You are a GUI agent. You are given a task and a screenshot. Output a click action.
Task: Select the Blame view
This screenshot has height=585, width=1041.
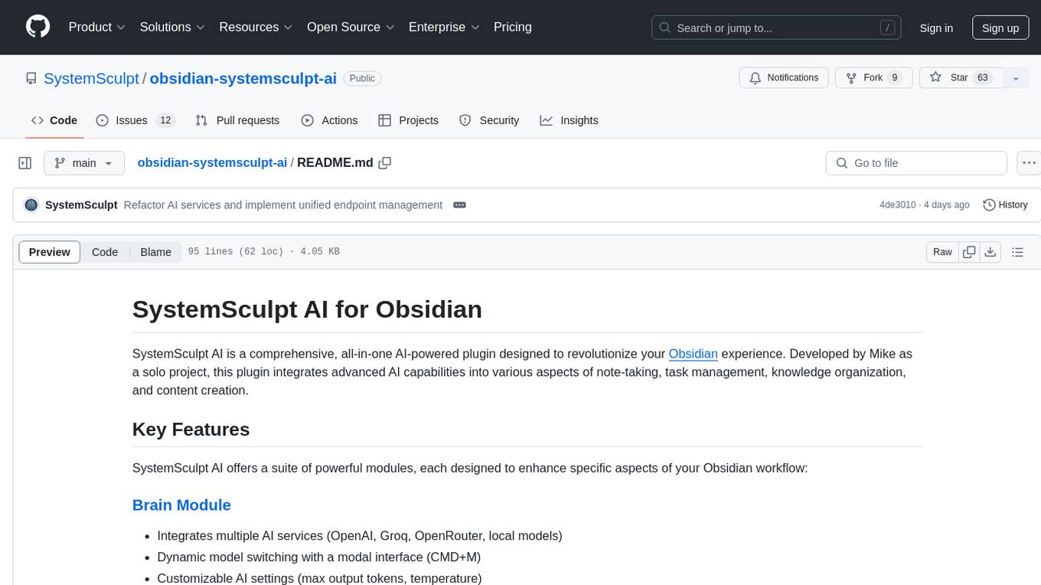pos(155,252)
